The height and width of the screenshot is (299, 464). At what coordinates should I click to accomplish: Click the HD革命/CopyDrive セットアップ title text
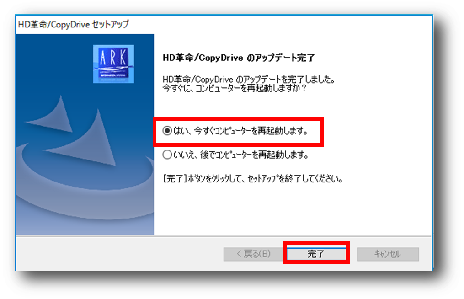[x=74, y=24]
